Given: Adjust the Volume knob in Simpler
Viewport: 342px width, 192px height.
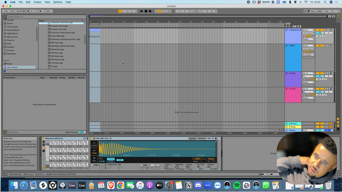Looking at the screenshot, I should click(x=210, y=168).
